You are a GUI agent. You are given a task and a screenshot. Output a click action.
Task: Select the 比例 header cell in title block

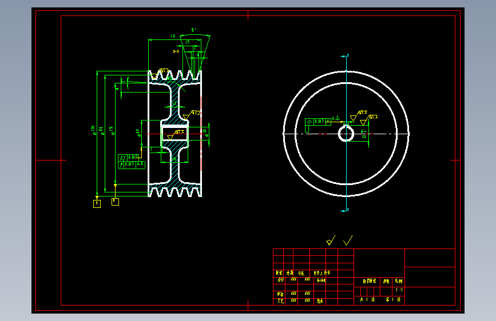tap(399, 281)
